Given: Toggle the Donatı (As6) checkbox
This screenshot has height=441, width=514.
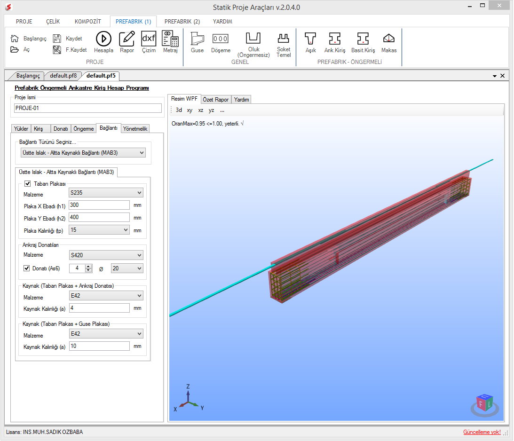Looking at the screenshot, I should click(x=26, y=268).
